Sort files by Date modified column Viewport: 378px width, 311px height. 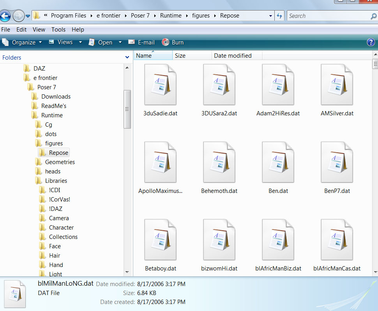click(233, 56)
